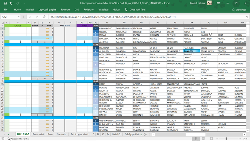The width and height of the screenshot is (250, 141).
Task: Undo the last action
Action: 11,3
